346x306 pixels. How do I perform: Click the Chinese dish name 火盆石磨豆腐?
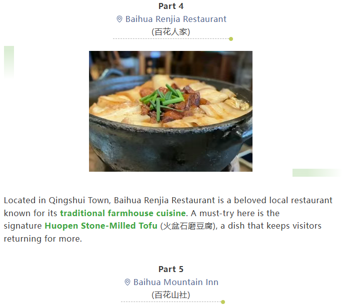pyautogui.click(x=188, y=226)
